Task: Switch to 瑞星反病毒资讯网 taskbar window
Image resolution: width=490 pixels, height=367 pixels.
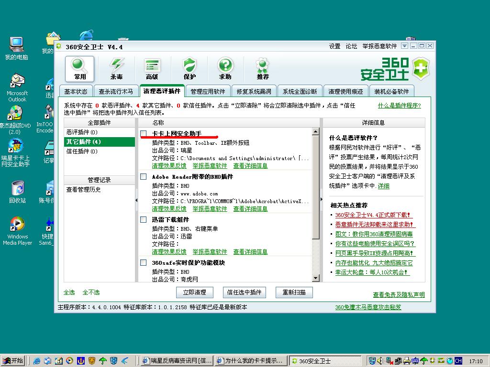Action: click(177, 361)
